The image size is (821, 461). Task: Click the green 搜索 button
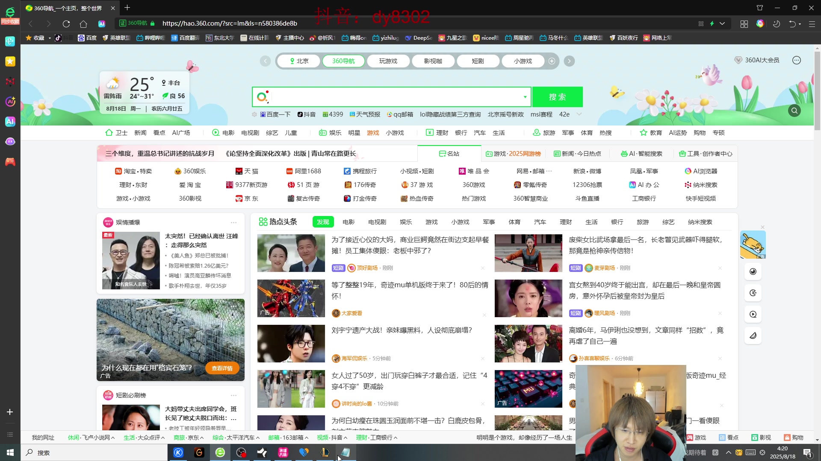[x=558, y=97]
